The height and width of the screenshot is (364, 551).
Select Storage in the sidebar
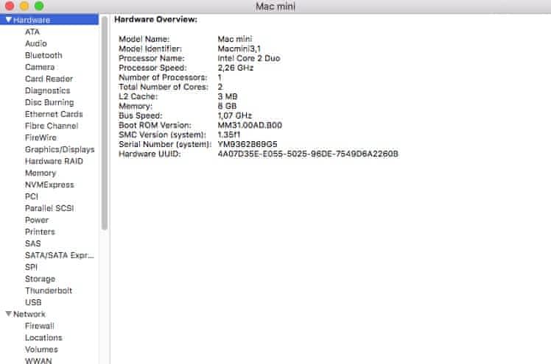pos(40,279)
